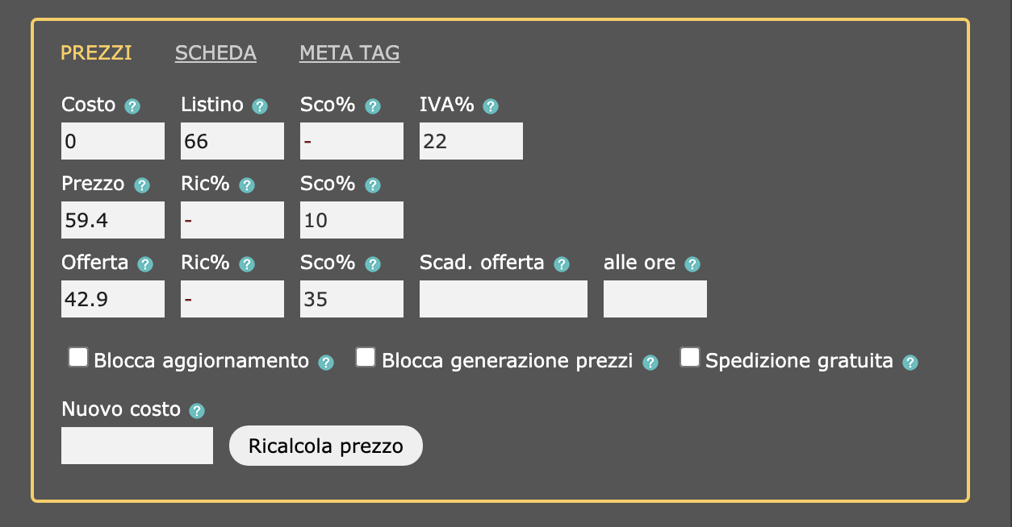Tick the Blocca generazione prezzi checkbox
Viewport: 1012px width, 527px height.
(366, 358)
